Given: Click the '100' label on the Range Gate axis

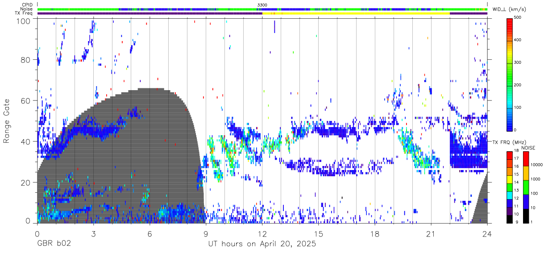Looking at the screenshot, I should tap(24, 21).
